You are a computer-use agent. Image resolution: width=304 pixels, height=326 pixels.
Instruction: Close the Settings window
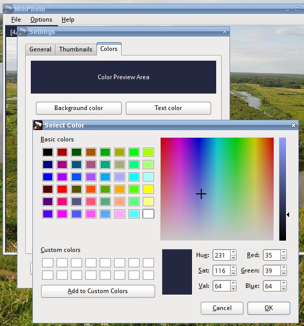[224, 31]
